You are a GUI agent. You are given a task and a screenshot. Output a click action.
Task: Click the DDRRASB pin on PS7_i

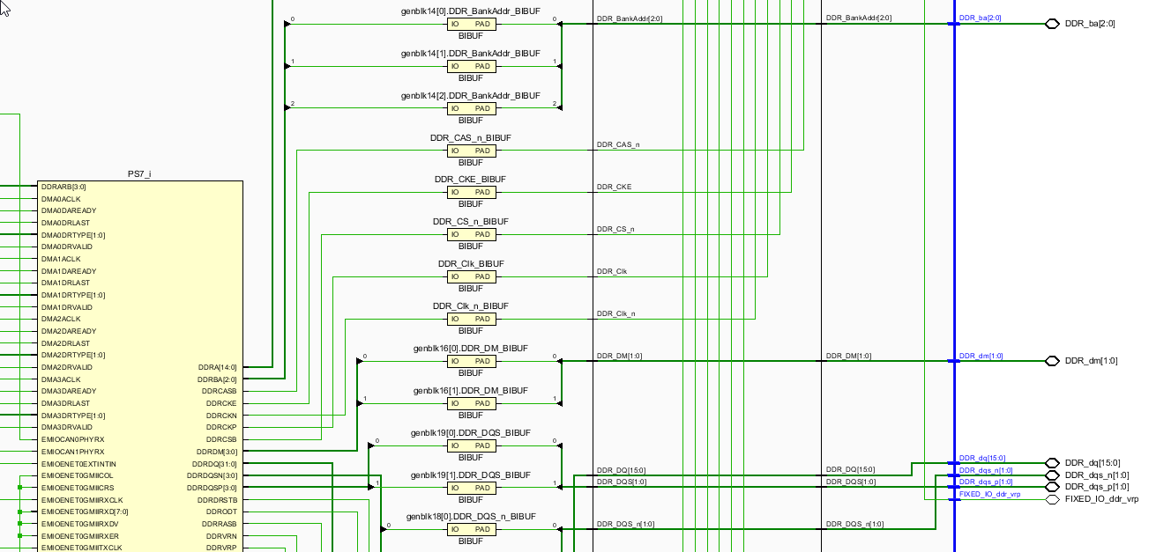221,523
